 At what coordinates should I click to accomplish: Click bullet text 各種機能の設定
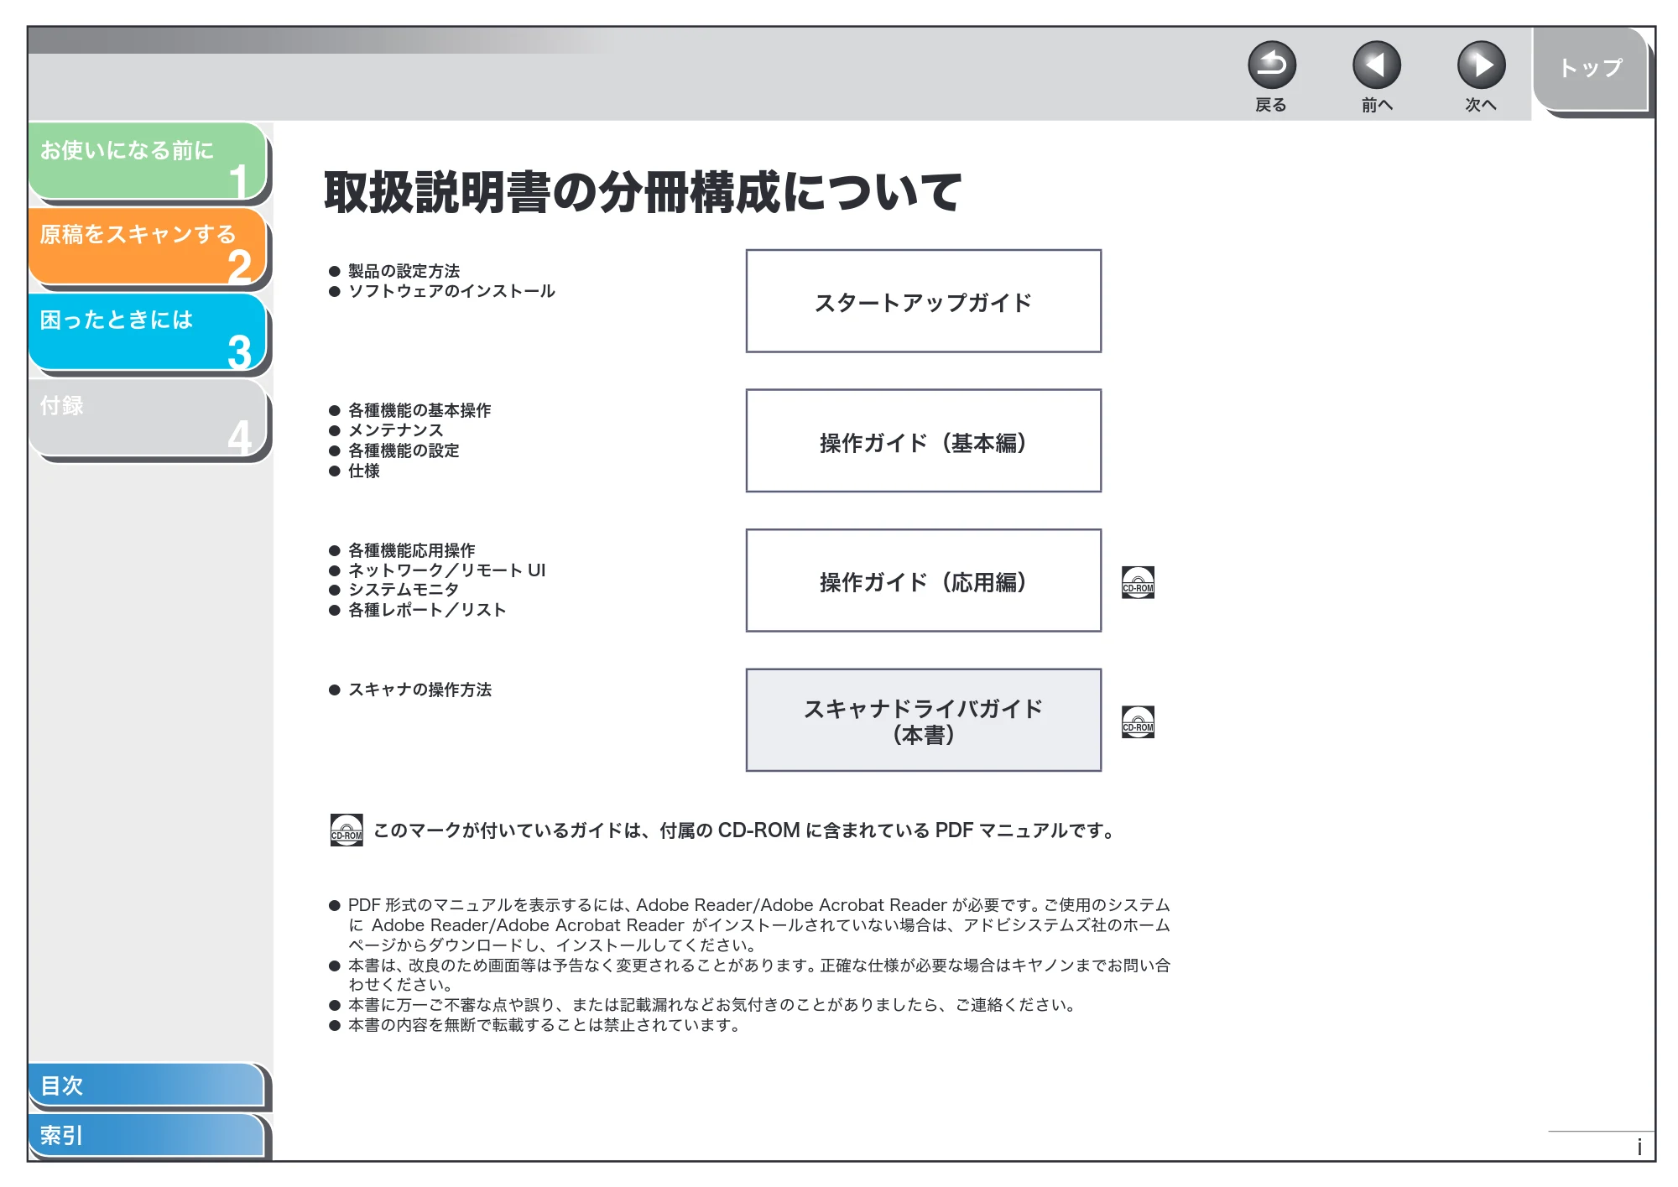click(404, 450)
